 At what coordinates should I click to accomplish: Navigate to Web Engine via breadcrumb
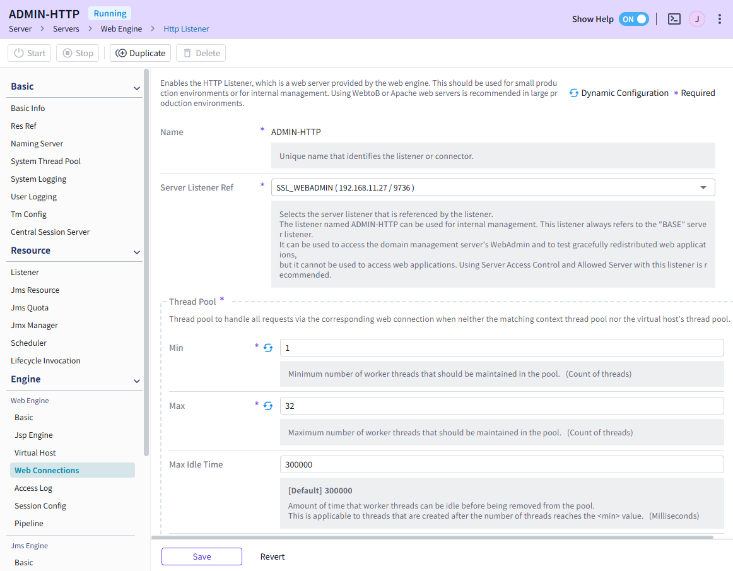click(x=121, y=28)
